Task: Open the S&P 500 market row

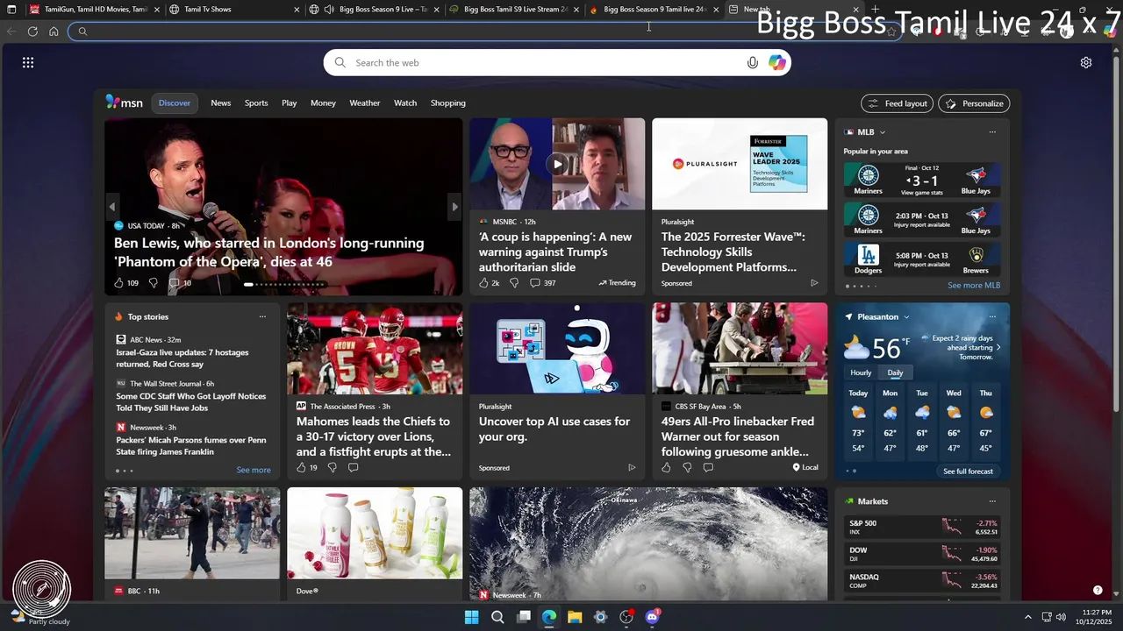Action: [922, 527]
